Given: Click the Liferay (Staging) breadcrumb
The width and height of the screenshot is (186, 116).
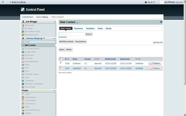Looking at the screenshot, I should click(x=42, y=17).
